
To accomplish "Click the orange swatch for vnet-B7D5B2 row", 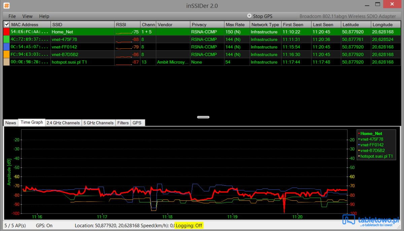I will (6, 54).
